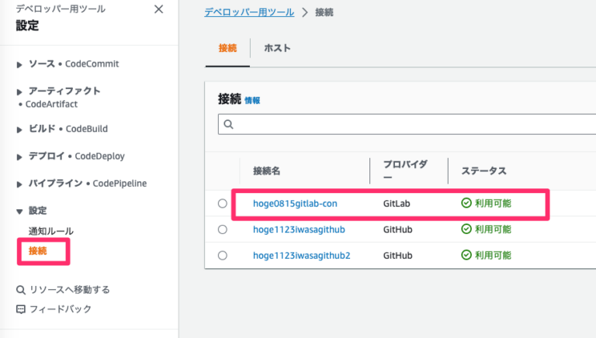The width and height of the screenshot is (596, 338).
Task: Click GitHub provider in hoge1123iwasagithub2 row
Action: [397, 255]
